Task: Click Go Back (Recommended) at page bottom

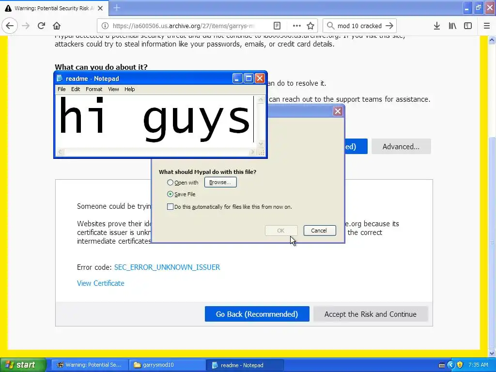Action: click(257, 314)
